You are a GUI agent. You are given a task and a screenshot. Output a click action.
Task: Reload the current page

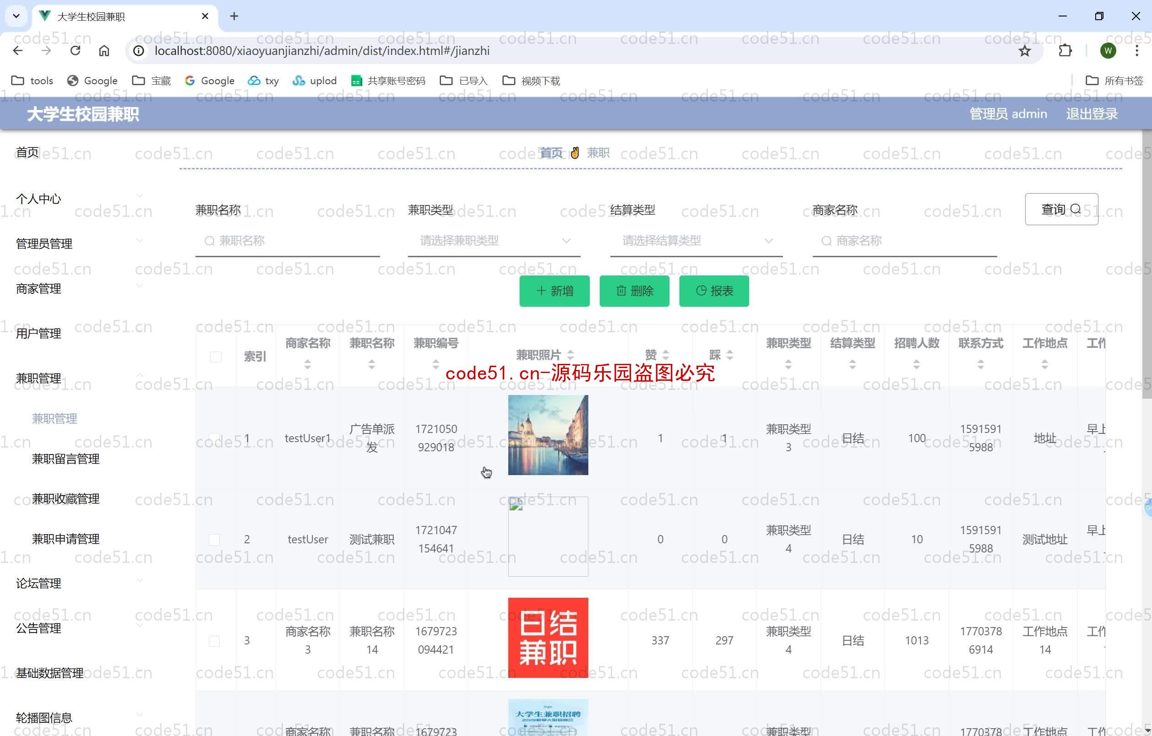pos(75,51)
